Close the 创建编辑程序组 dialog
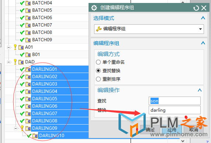This screenshot has width=211, height=143. 204,8
